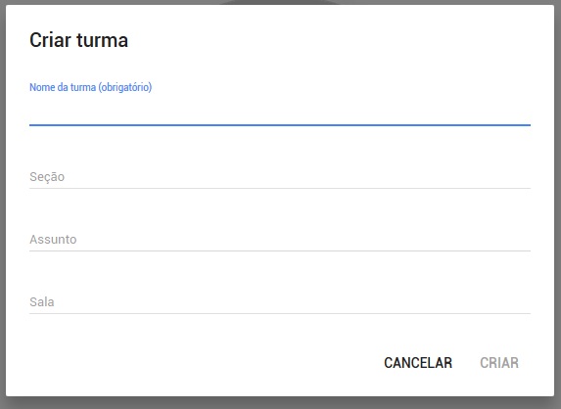
Task: Click the blue Nome da turma (obrigatório) label
Action: point(90,87)
